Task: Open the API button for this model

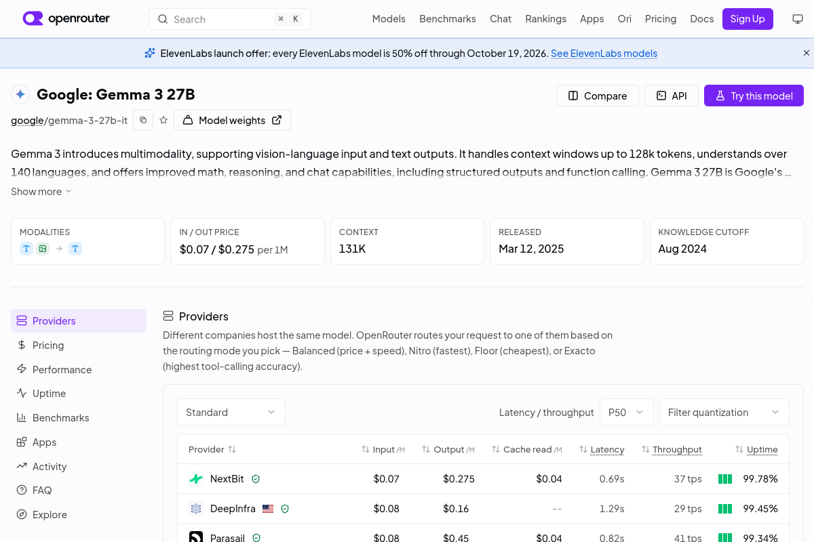Action: (x=671, y=96)
